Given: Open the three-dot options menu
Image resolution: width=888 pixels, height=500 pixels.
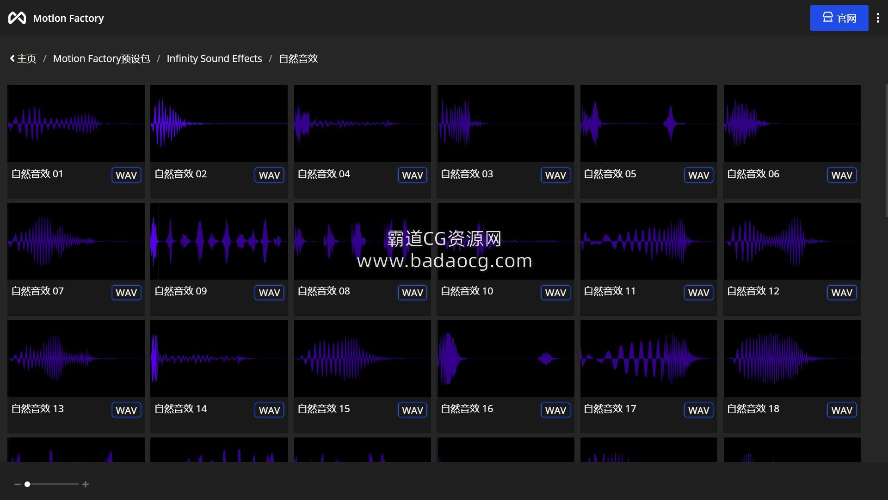Looking at the screenshot, I should pos(878,18).
